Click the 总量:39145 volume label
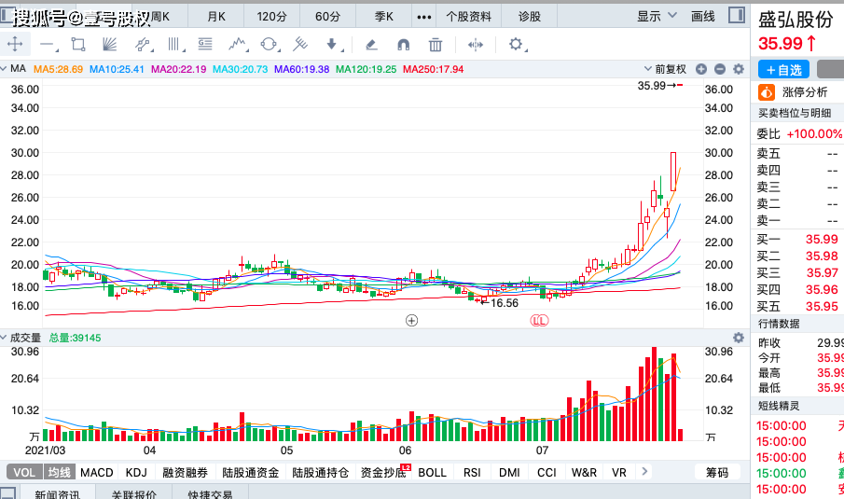Screen dimensions: 844x499 tap(75, 338)
